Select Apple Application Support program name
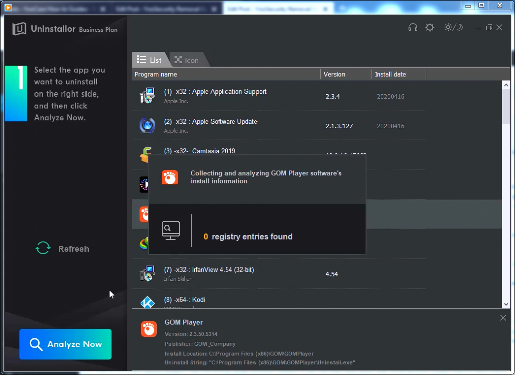The image size is (515, 375). pos(215,92)
